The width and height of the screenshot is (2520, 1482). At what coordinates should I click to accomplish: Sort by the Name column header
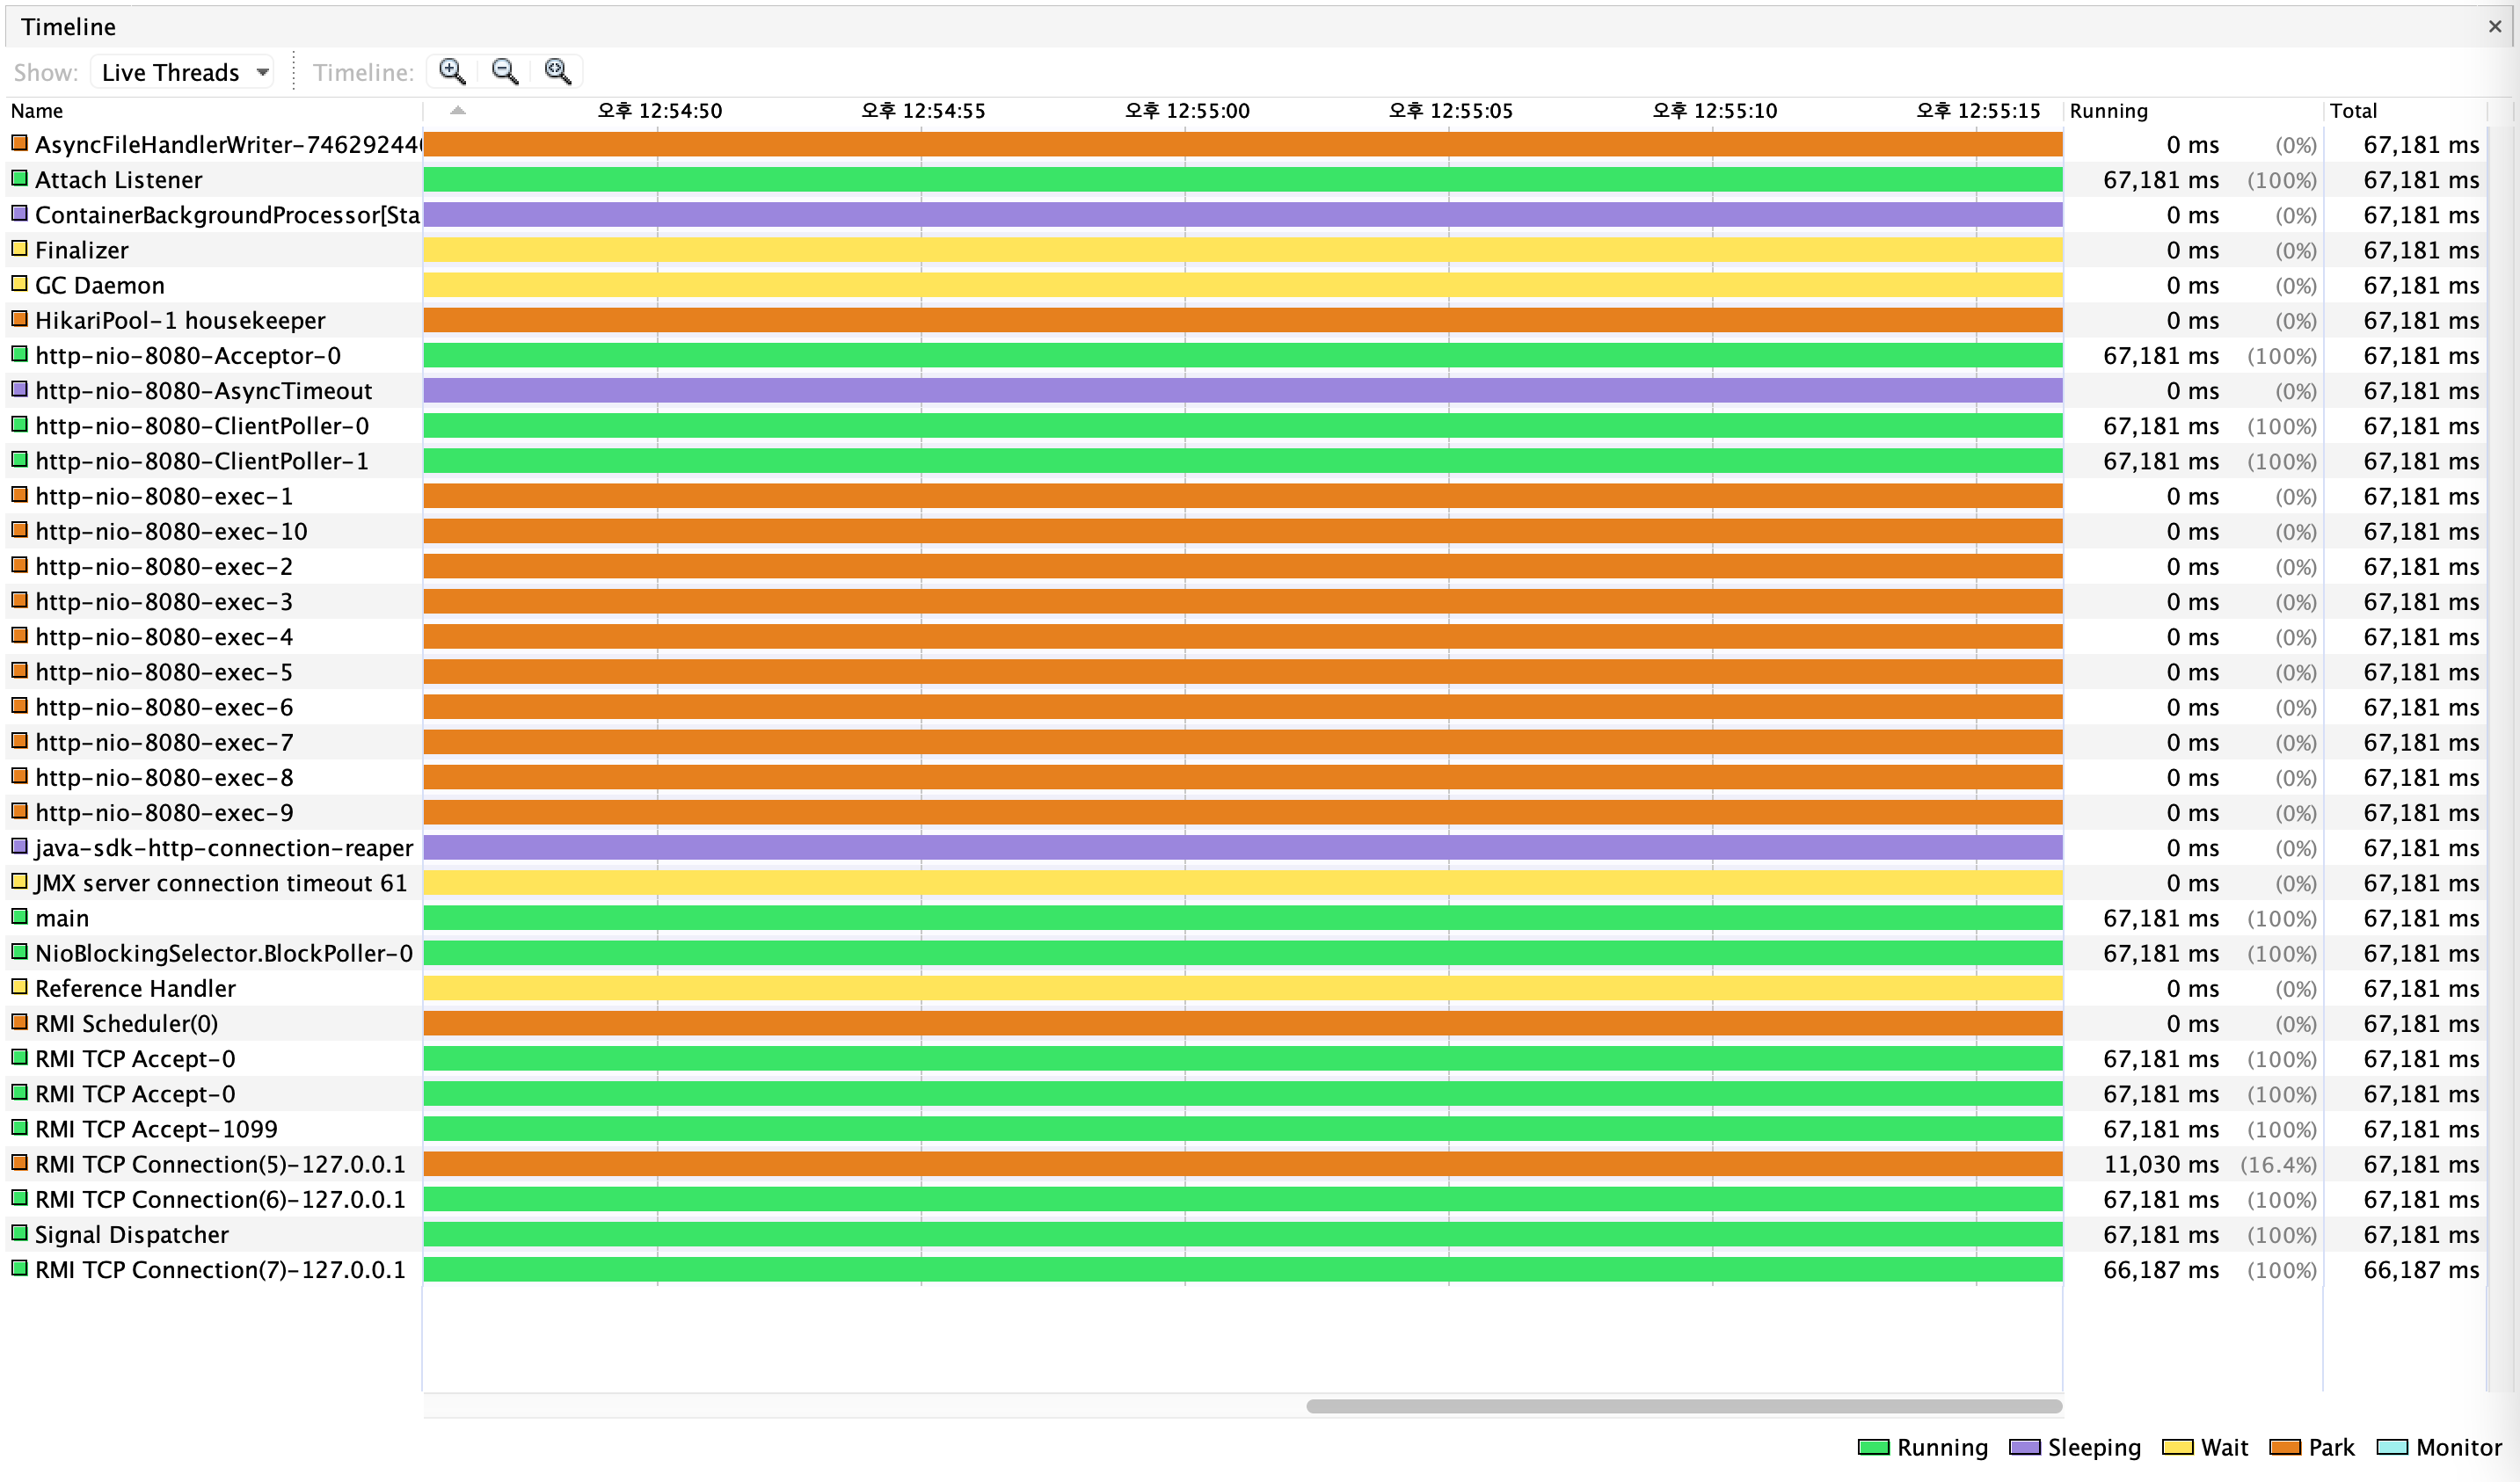click(x=38, y=111)
